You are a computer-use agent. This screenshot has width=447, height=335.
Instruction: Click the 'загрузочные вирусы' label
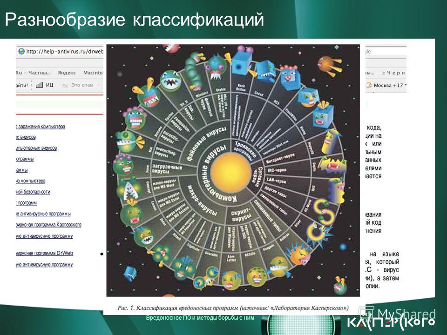coord(167,169)
